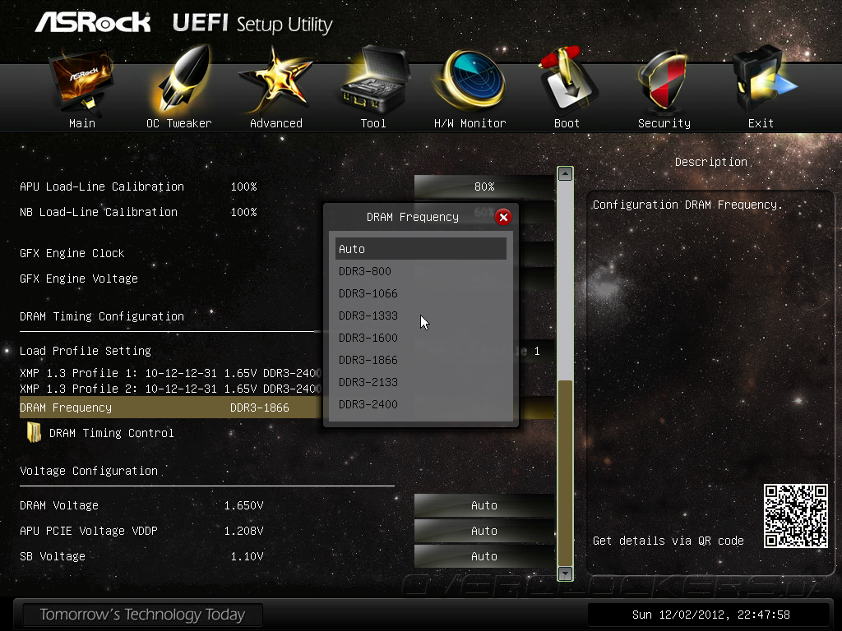Click scrollbar up arrow
The height and width of the screenshot is (631, 842).
click(x=565, y=174)
